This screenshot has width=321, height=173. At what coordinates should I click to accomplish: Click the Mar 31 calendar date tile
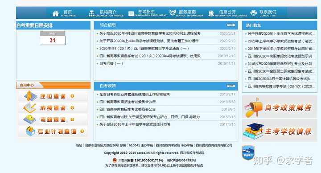(53, 38)
